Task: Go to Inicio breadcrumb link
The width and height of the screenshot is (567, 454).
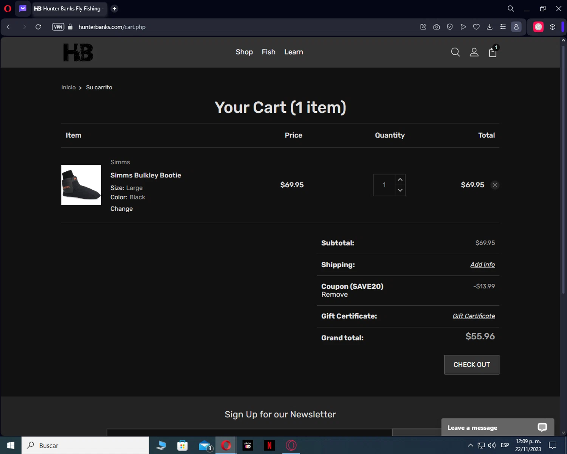Action: [x=68, y=87]
